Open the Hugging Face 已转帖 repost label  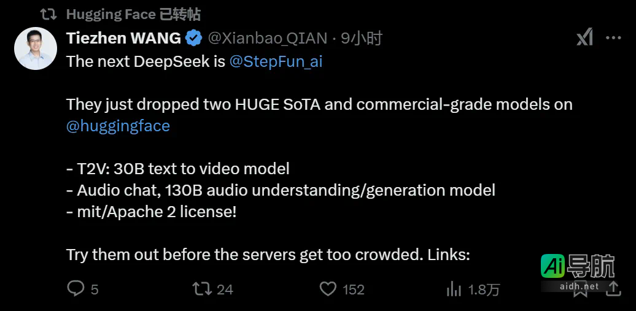coord(133,14)
